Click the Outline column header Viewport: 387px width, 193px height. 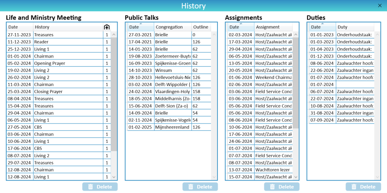tap(201, 27)
